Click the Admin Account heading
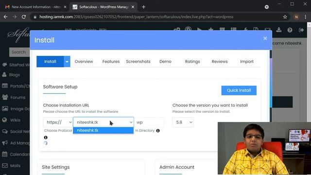 click(x=177, y=167)
